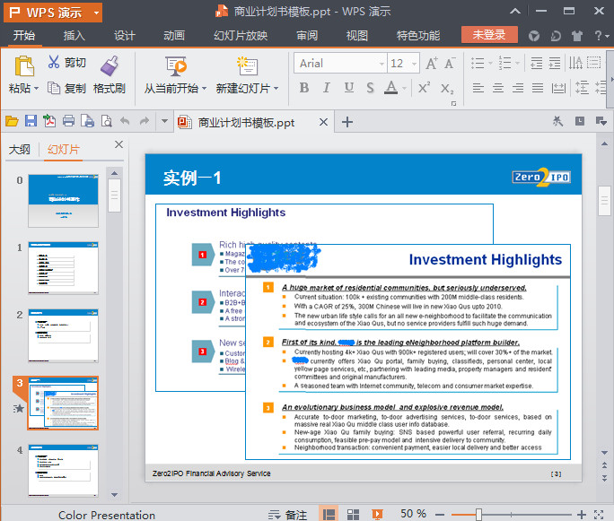Screen dimensions: 614x521
Task: Undo the last action
Action: (125, 121)
